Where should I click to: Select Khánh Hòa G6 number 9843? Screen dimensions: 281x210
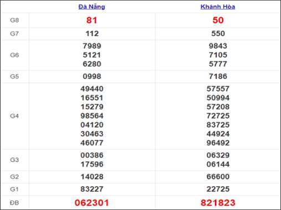pyautogui.click(x=218, y=46)
